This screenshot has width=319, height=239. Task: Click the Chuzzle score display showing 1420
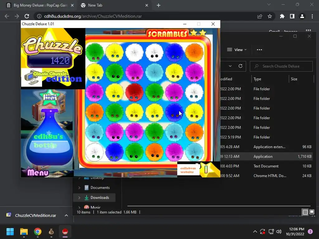(50, 60)
